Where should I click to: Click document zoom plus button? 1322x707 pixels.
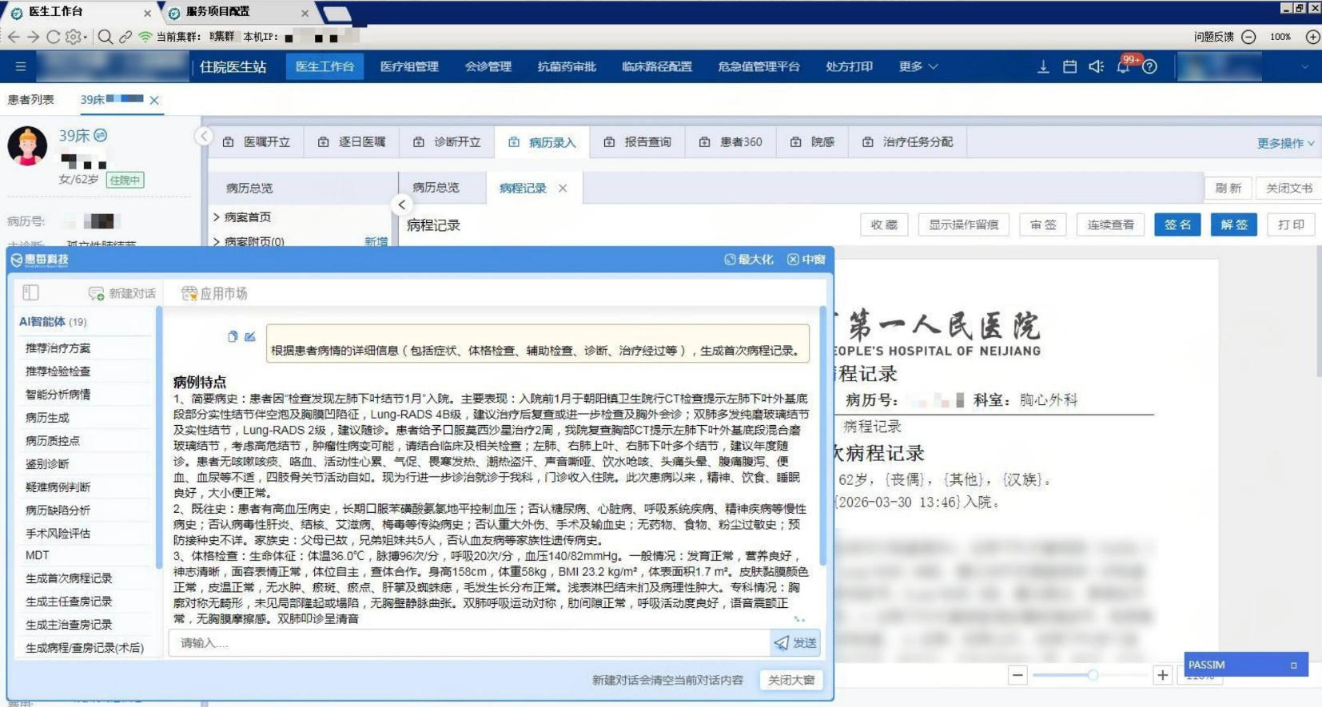(x=1163, y=675)
